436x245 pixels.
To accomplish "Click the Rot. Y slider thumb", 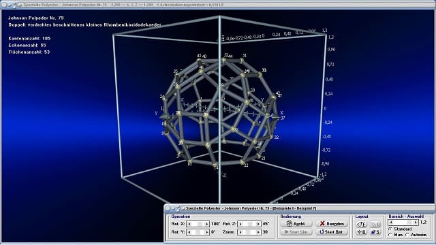I will tap(198, 232).
